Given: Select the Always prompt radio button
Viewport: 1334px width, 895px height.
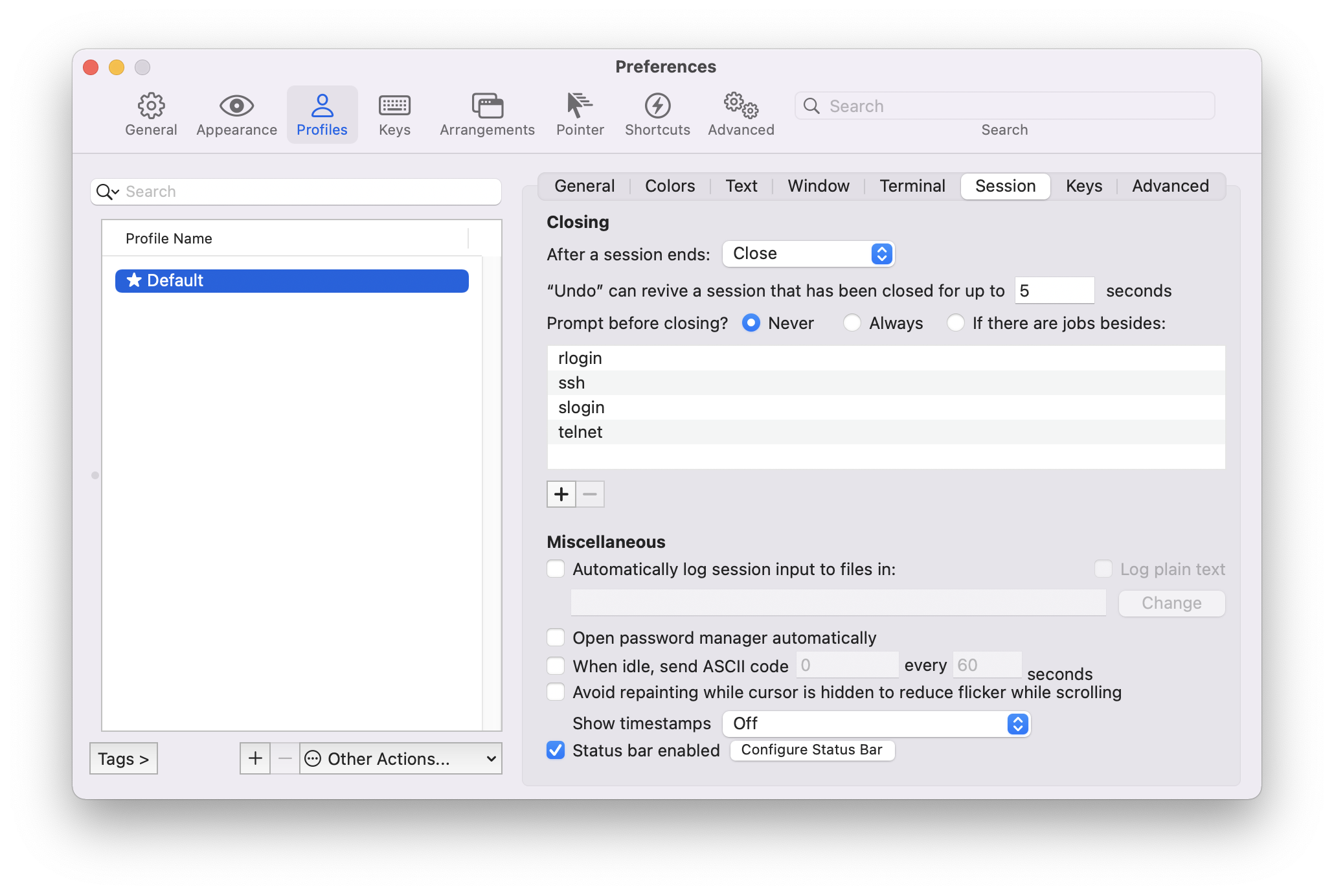Looking at the screenshot, I should (852, 323).
